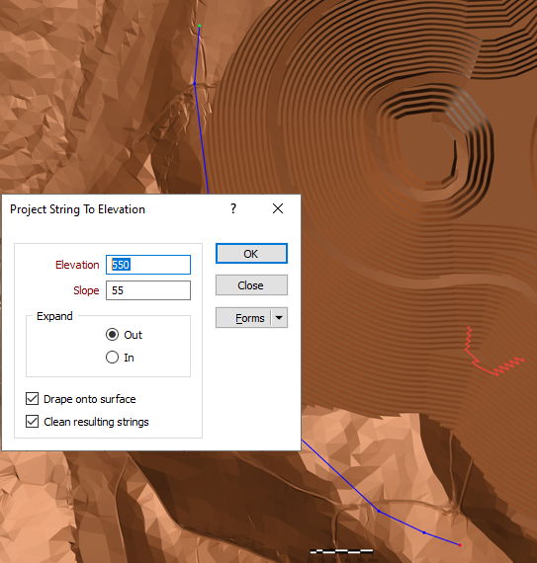Click the scale bar at the viewport bottom
537x563 pixels.
tap(341, 551)
